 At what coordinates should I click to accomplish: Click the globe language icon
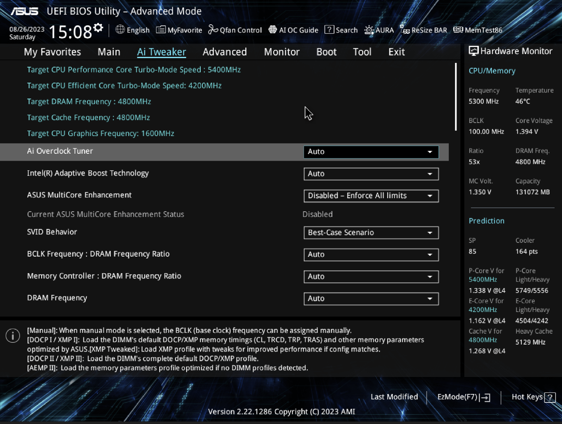(x=120, y=30)
